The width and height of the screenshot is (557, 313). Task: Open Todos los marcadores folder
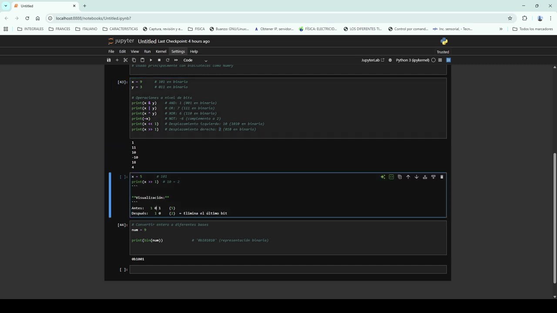(x=533, y=29)
